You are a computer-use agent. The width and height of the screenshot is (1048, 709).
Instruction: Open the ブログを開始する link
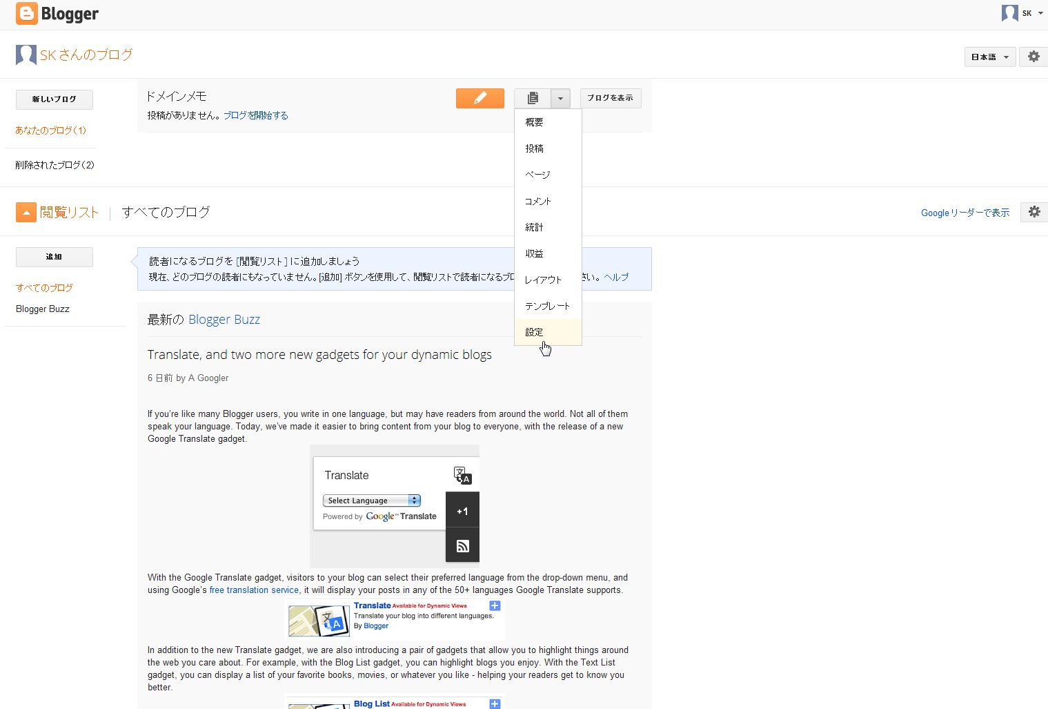tap(255, 115)
